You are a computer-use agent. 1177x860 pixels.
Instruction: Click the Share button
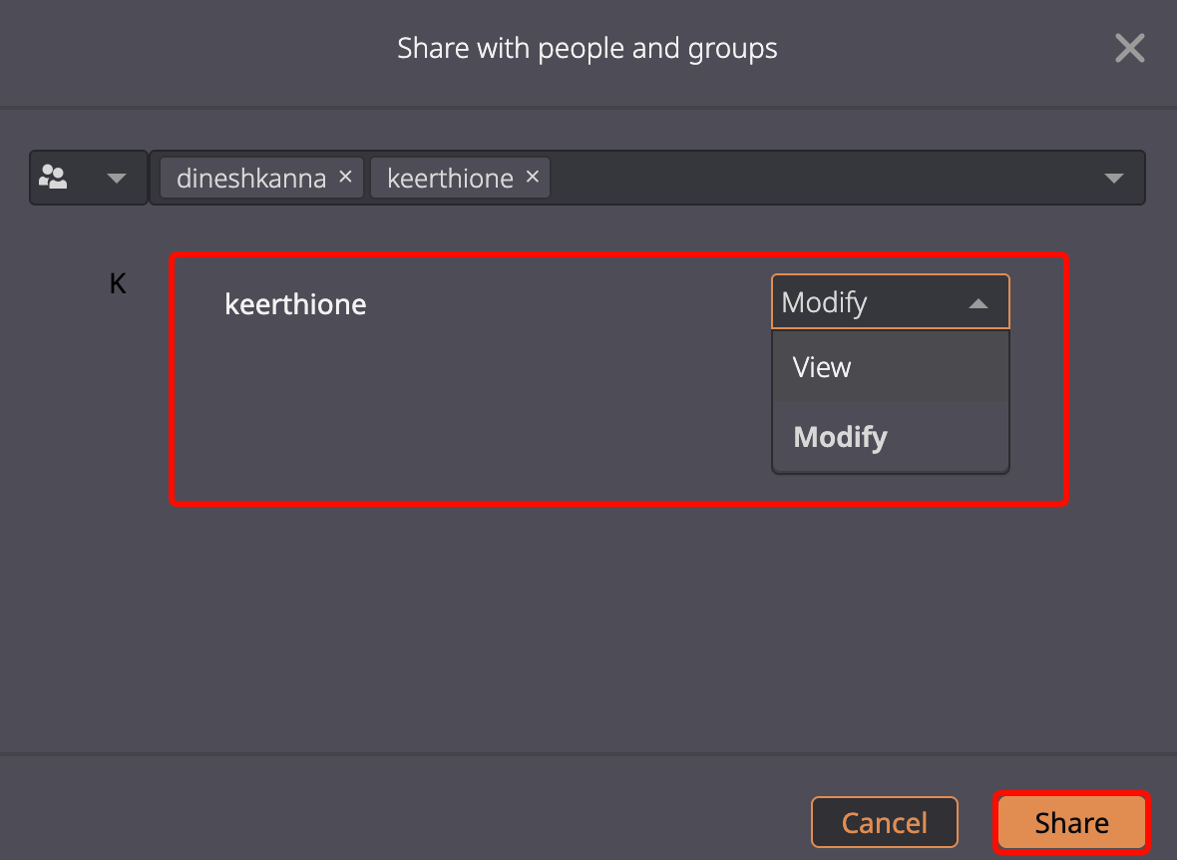(x=1072, y=822)
